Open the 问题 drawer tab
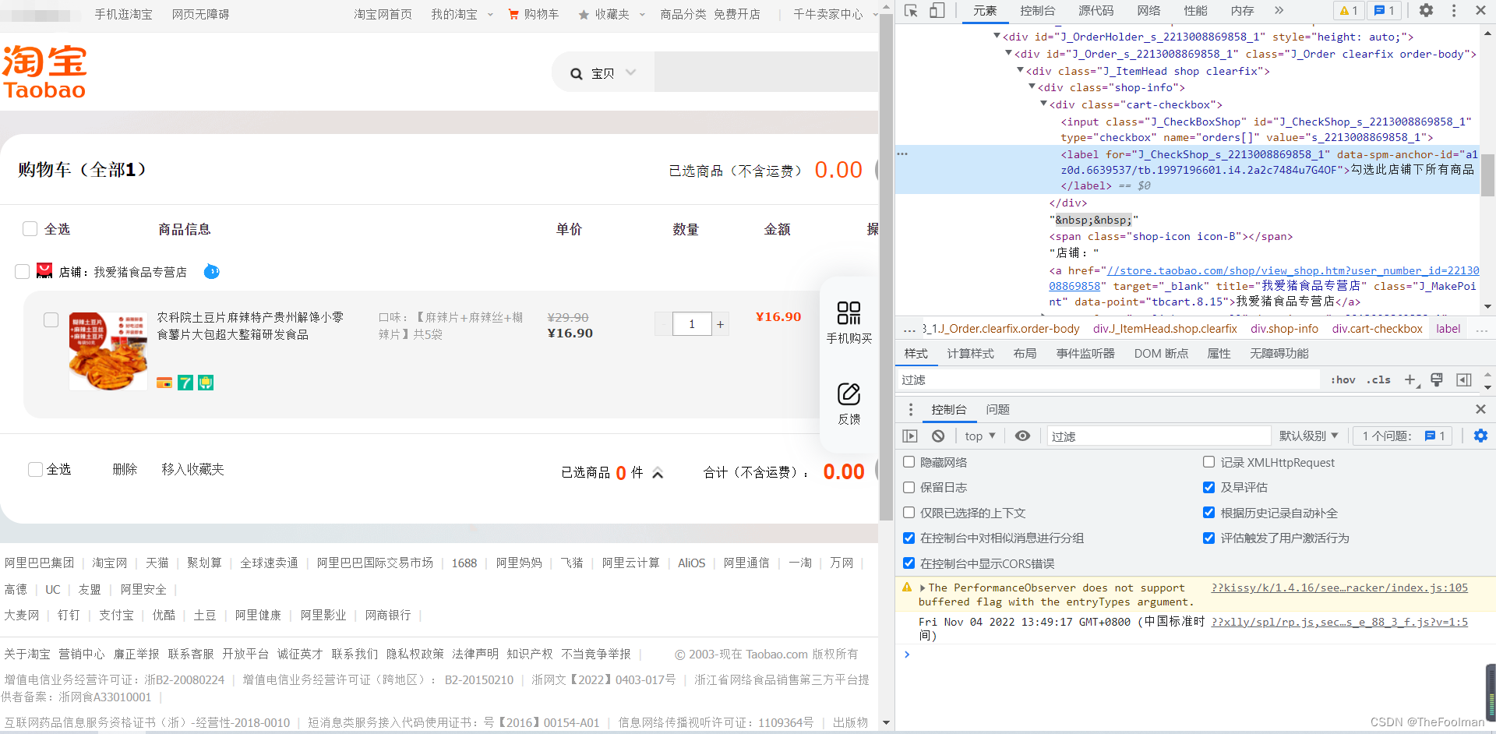This screenshot has height=734, width=1496. pyautogui.click(x=997, y=410)
